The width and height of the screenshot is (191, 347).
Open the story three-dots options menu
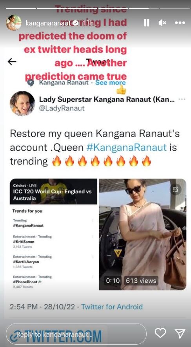[x=180, y=23]
